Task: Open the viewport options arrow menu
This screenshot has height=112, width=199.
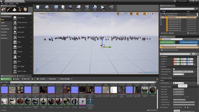Action: pos(35,14)
